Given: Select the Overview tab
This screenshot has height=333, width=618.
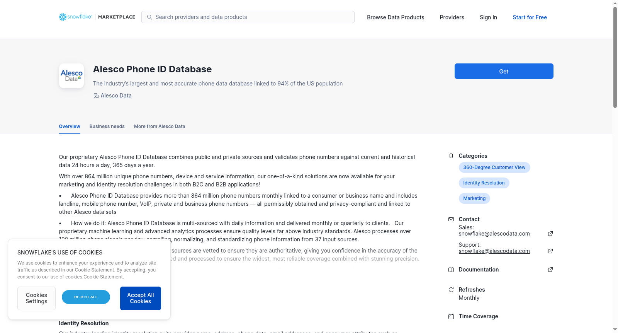Looking at the screenshot, I should [x=70, y=126].
